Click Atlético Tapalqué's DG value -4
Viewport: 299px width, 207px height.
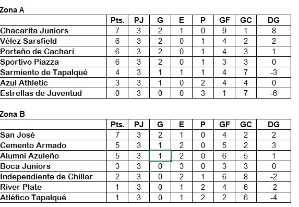(274, 198)
